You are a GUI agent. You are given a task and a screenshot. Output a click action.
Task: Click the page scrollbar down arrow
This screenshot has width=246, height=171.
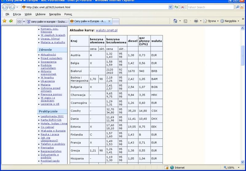tap(242, 162)
